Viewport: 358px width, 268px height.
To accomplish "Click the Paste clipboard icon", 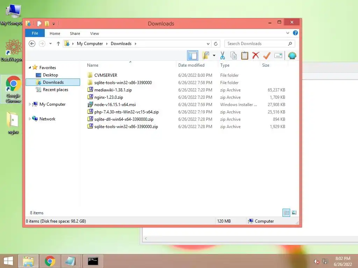I will tap(244, 55).
